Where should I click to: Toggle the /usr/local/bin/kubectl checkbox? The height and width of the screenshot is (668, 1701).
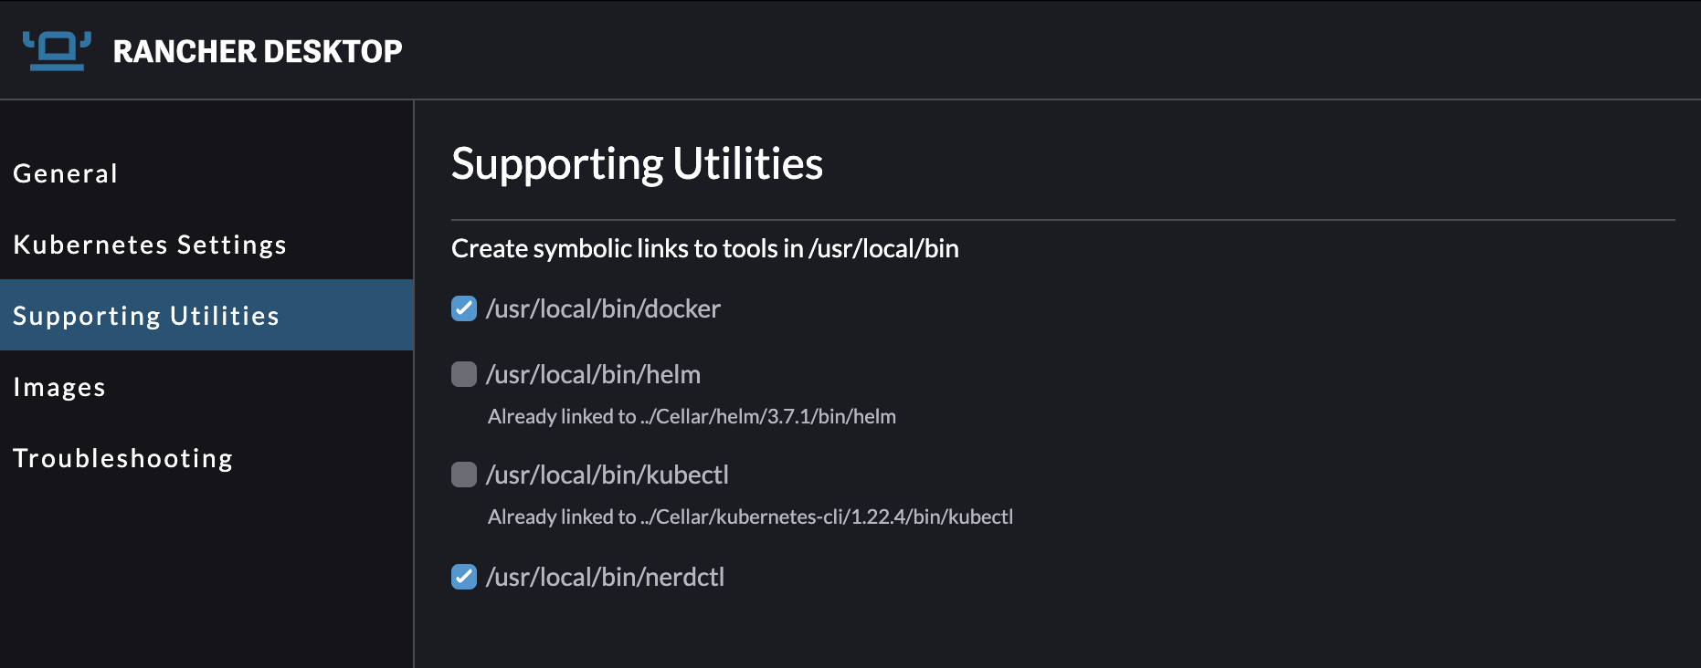464,475
